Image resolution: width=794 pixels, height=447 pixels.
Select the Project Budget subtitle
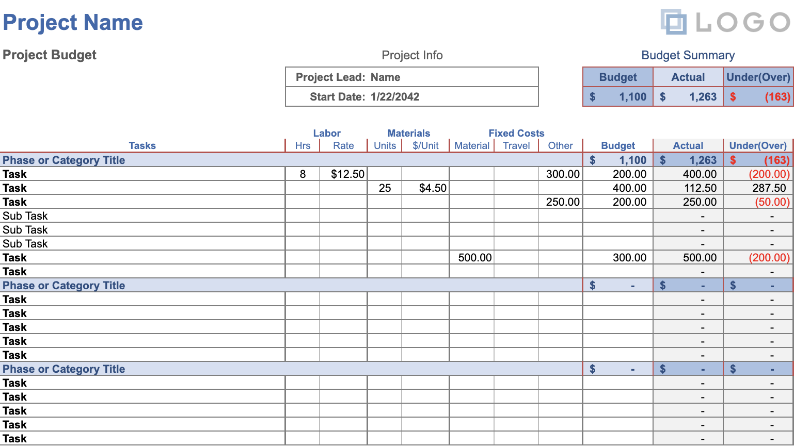click(x=50, y=55)
